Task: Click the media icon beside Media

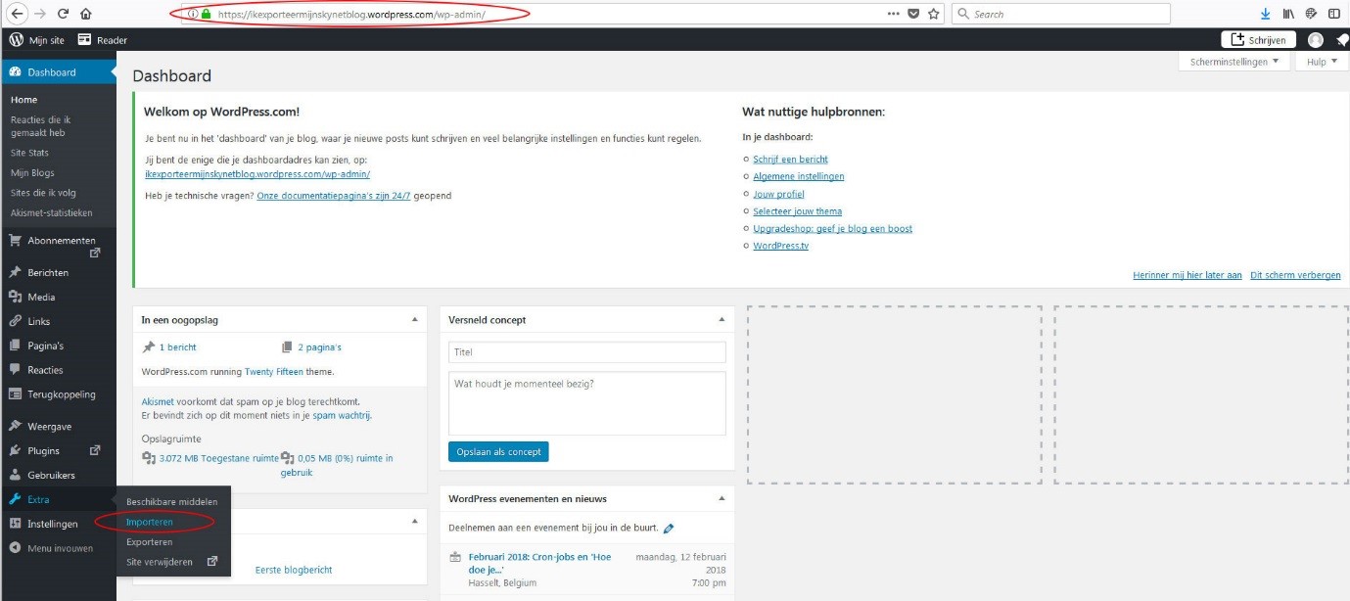Action: (x=15, y=297)
